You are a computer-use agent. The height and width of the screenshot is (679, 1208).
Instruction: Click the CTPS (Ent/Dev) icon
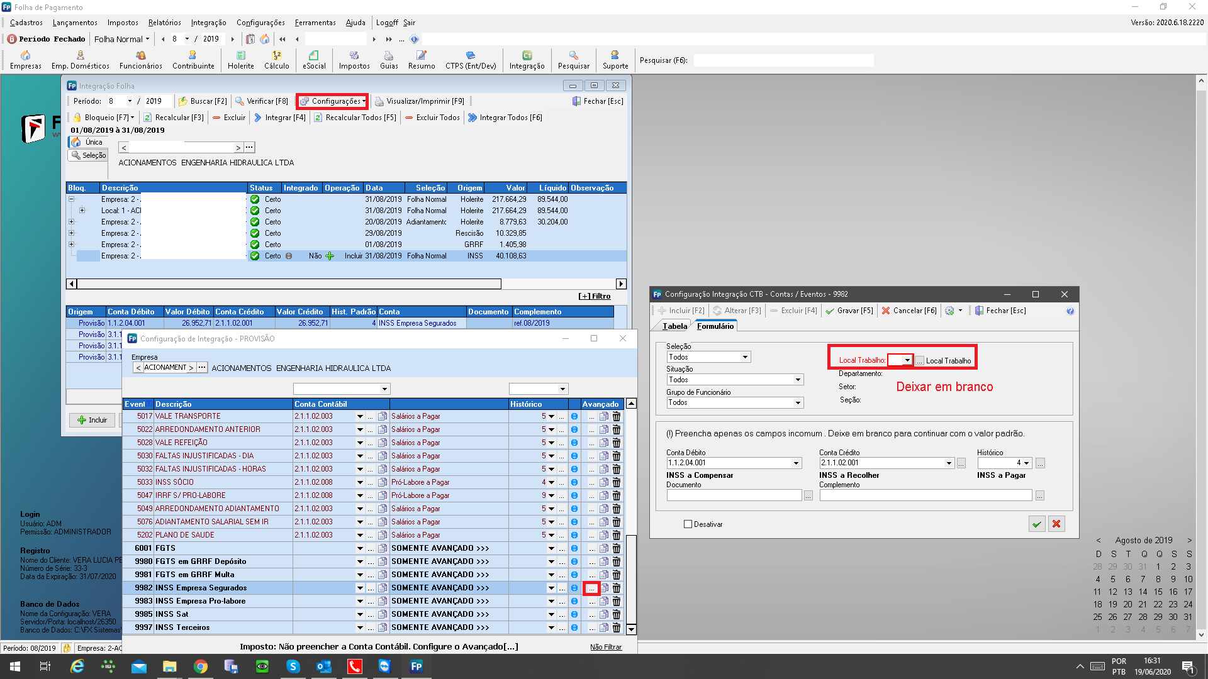tap(470, 60)
